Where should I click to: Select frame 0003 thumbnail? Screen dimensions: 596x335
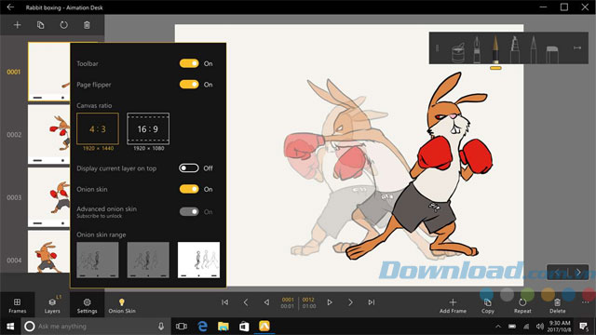48,197
